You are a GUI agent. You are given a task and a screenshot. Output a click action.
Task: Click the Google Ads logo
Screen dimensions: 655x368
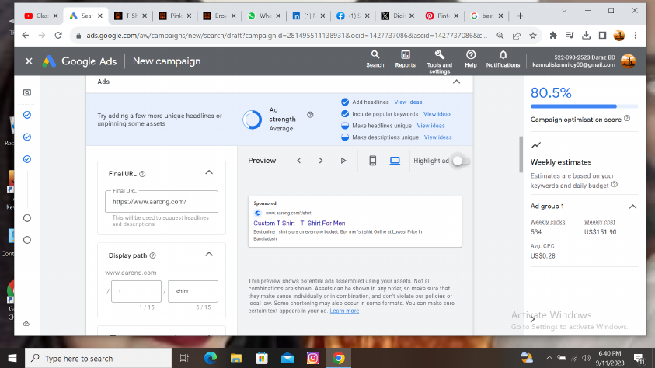pyautogui.click(x=49, y=61)
